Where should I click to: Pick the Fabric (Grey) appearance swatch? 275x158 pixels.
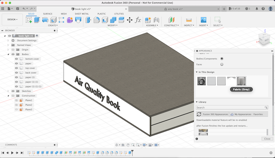[x=241, y=81]
